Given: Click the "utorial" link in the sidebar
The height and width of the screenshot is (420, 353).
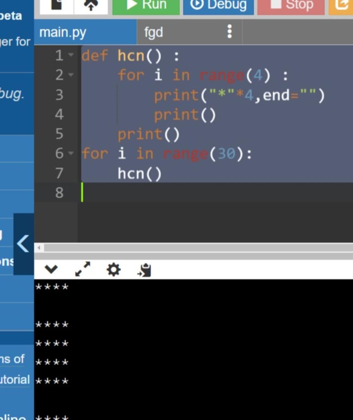Looking at the screenshot, I should [15, 380].
